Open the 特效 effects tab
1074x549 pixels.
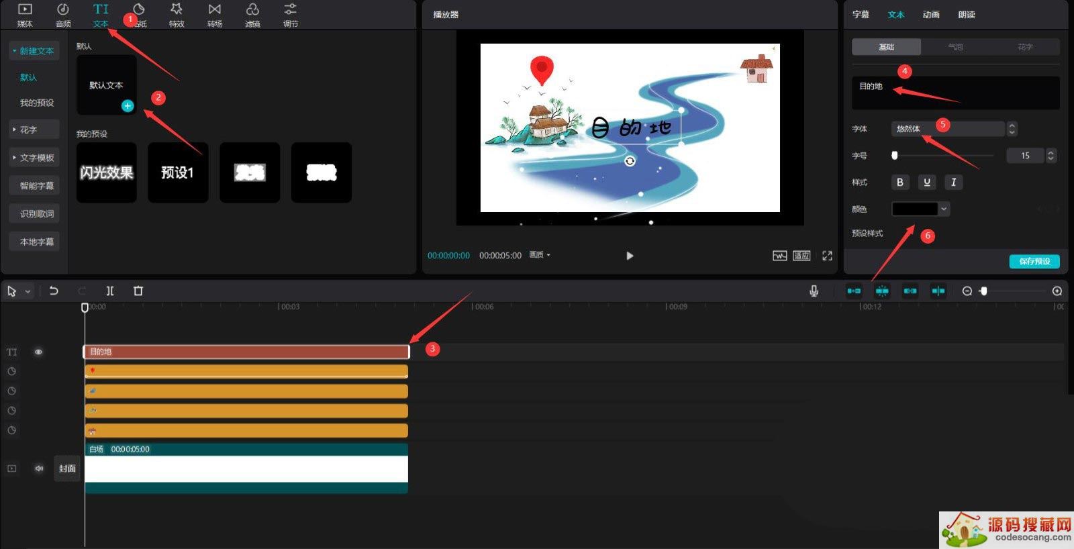point(177,15)
